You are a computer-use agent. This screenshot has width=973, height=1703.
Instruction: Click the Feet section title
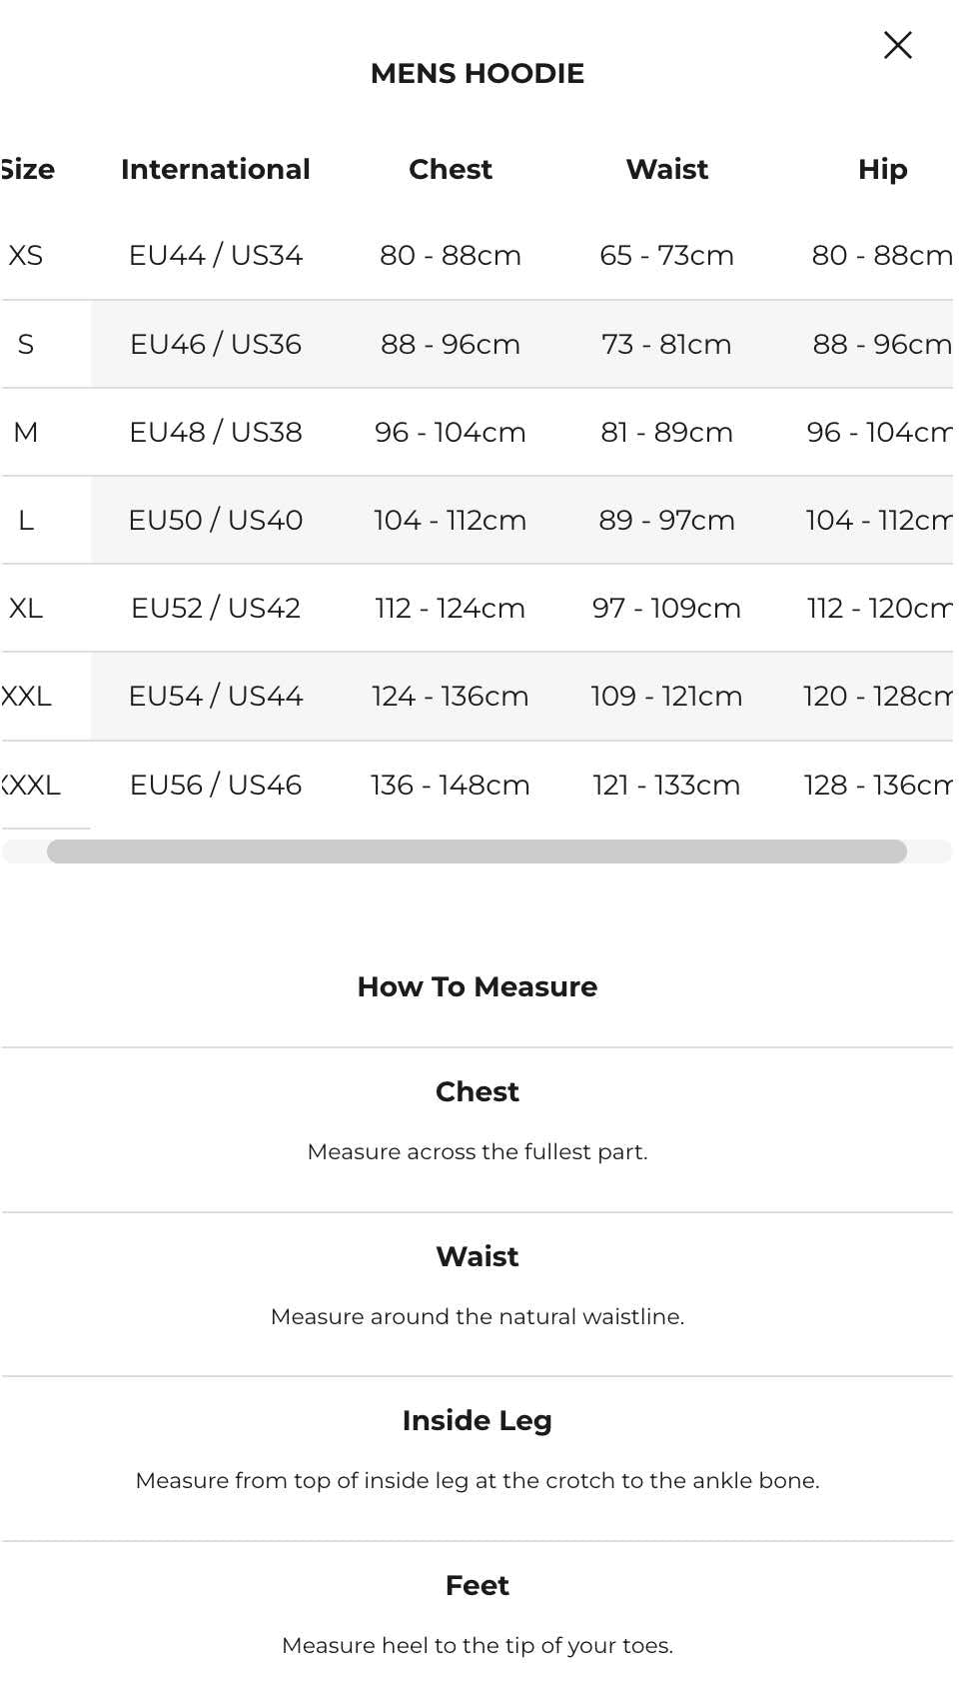coord(477,1585)
